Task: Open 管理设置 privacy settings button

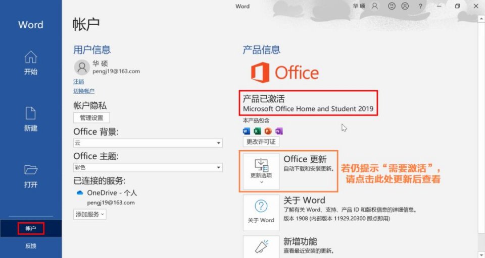Action: tap(91, 117)
